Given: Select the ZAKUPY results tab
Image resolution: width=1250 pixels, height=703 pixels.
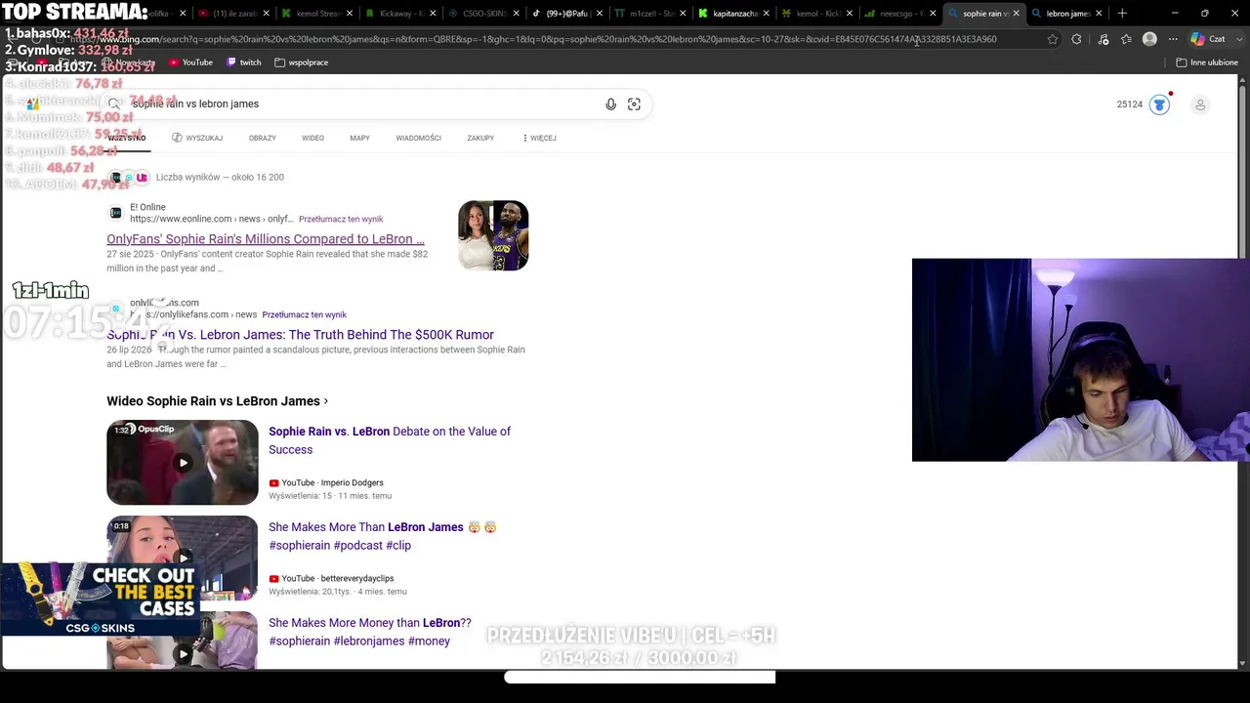Looking at the screenshot, I should [480, 138].
